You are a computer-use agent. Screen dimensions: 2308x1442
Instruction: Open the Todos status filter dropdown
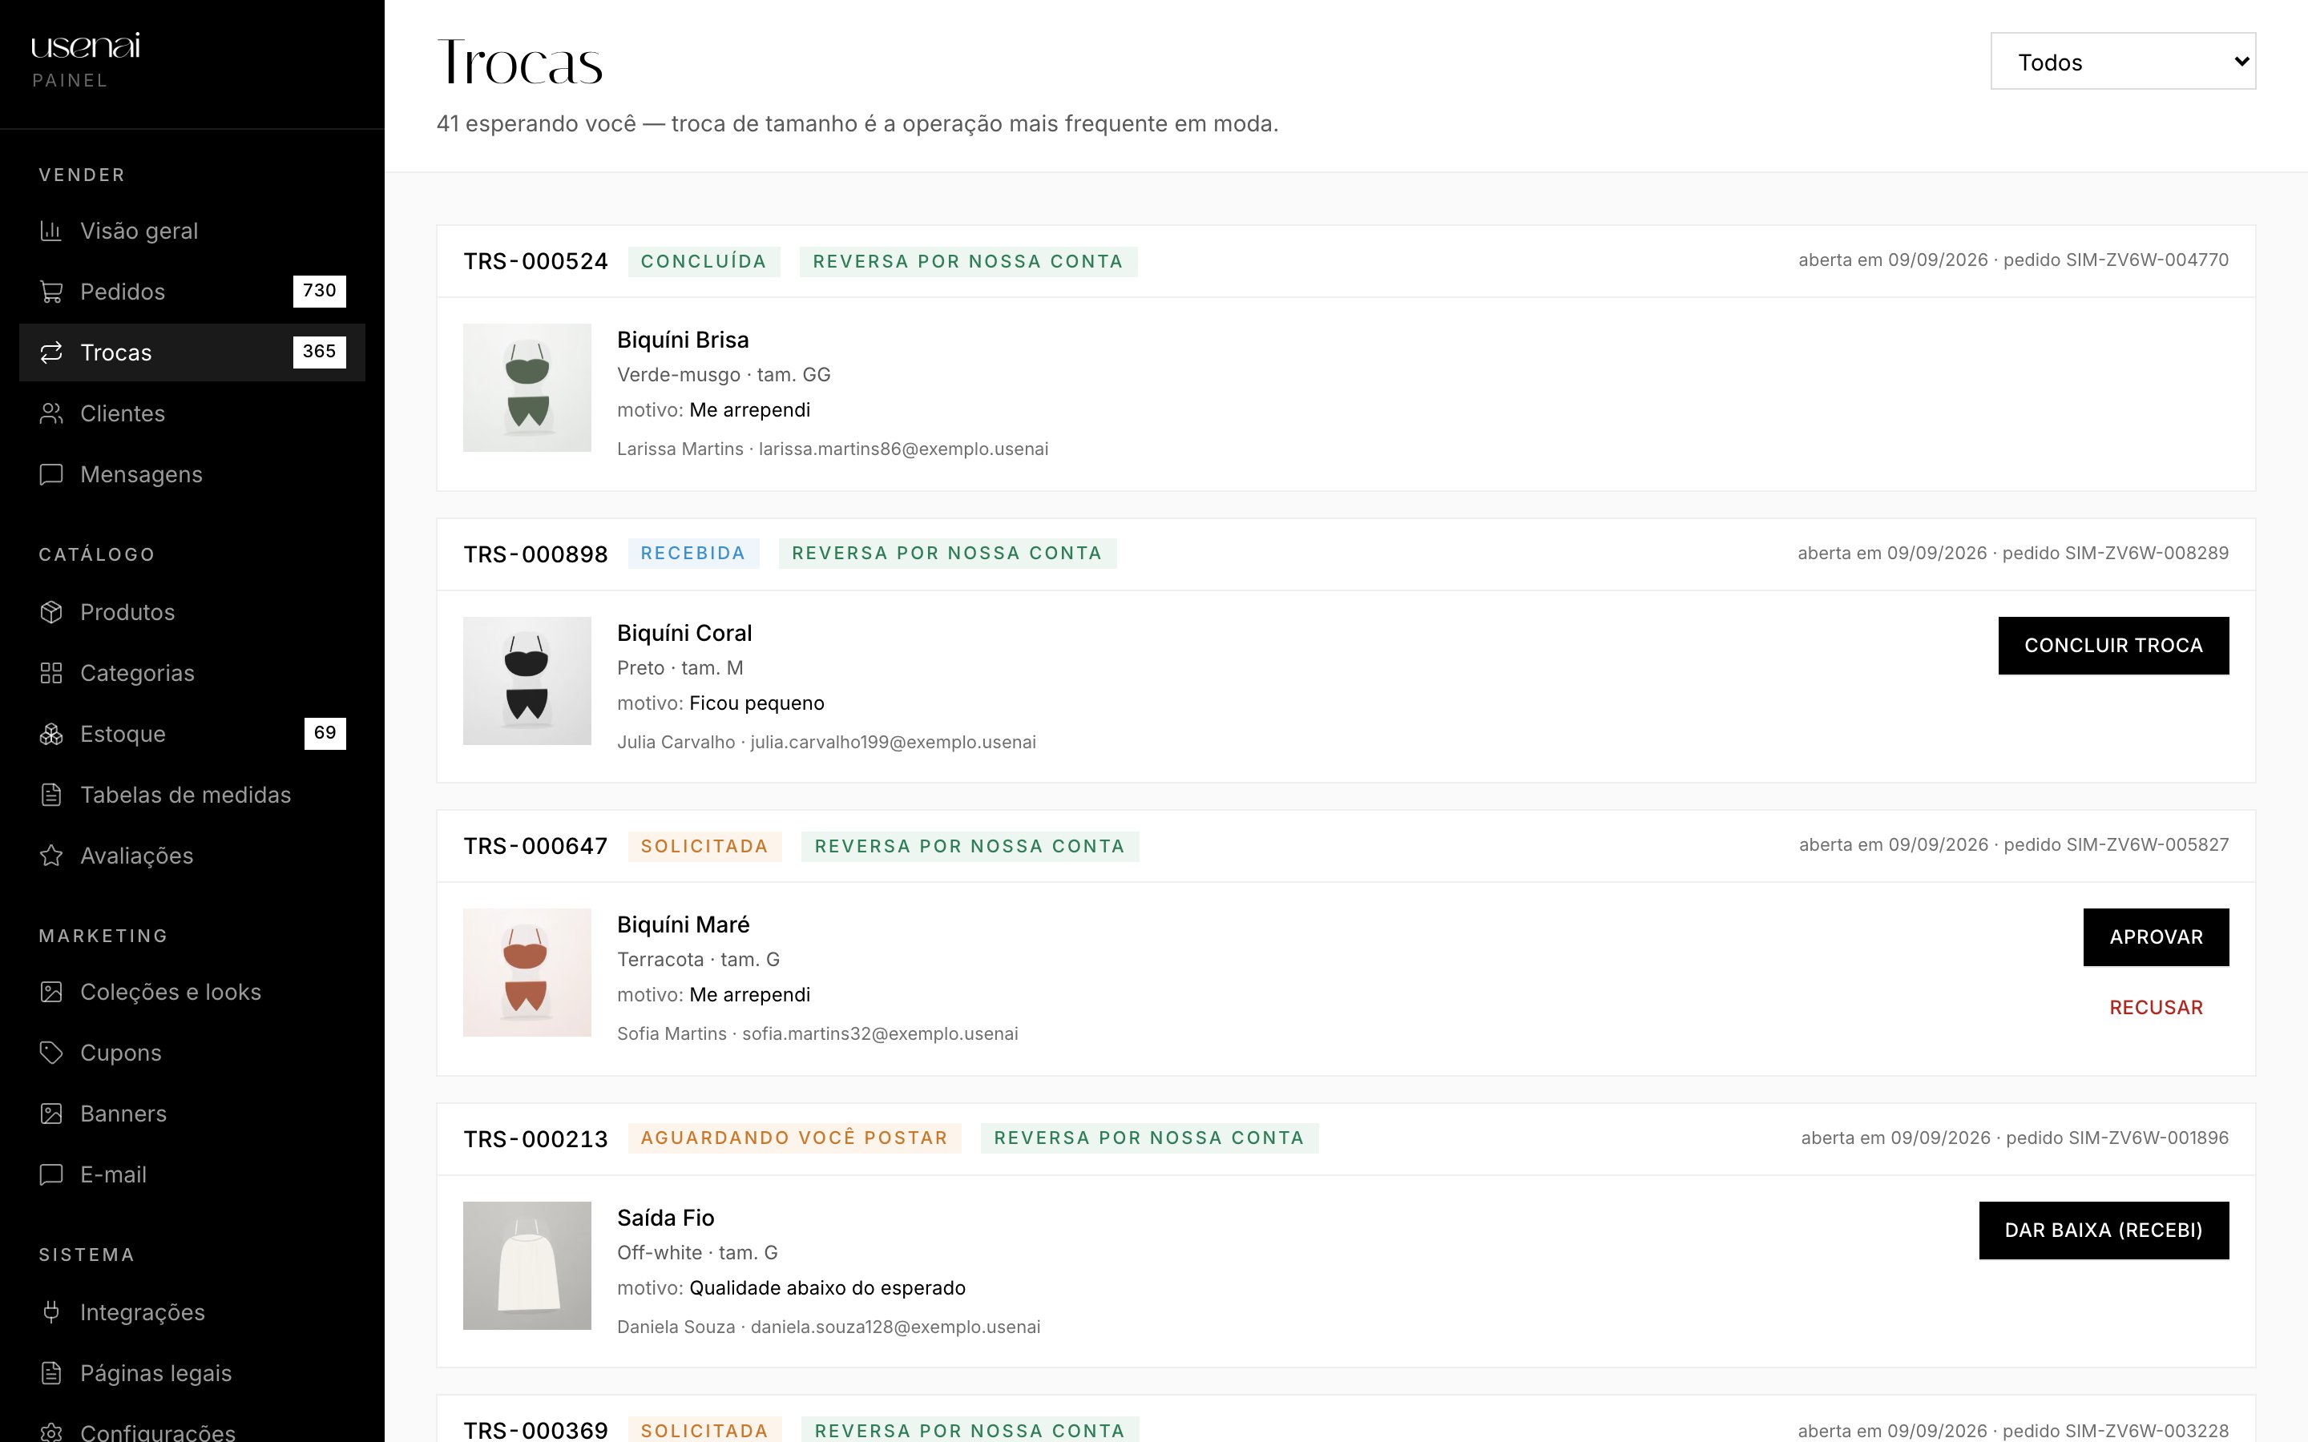click(2123, 62)
